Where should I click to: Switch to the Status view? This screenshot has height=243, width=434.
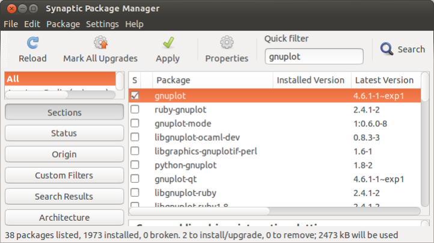click(x=64, y=134)
